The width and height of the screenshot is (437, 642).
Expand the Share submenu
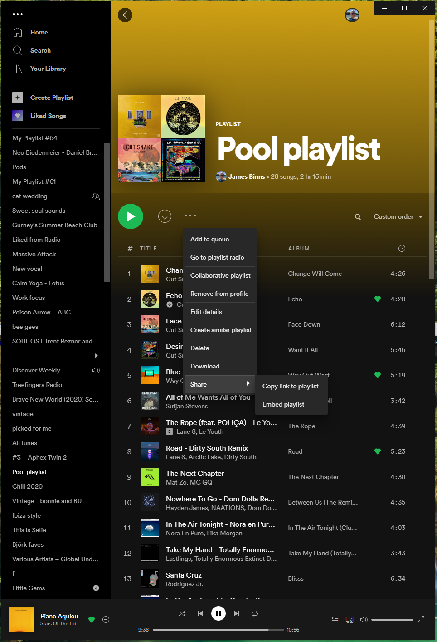pos(220,384)
